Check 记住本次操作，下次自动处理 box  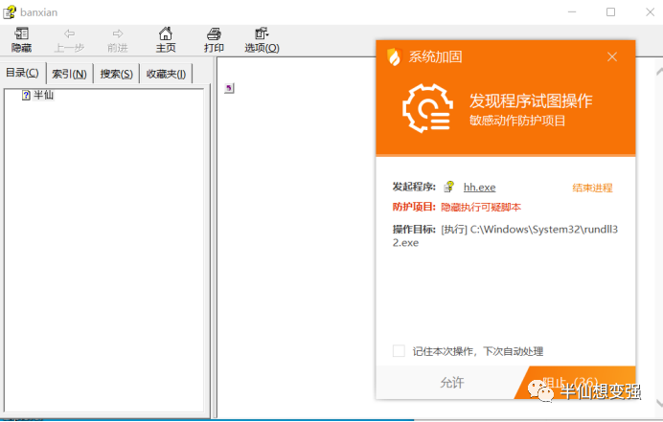pos(399,350)
